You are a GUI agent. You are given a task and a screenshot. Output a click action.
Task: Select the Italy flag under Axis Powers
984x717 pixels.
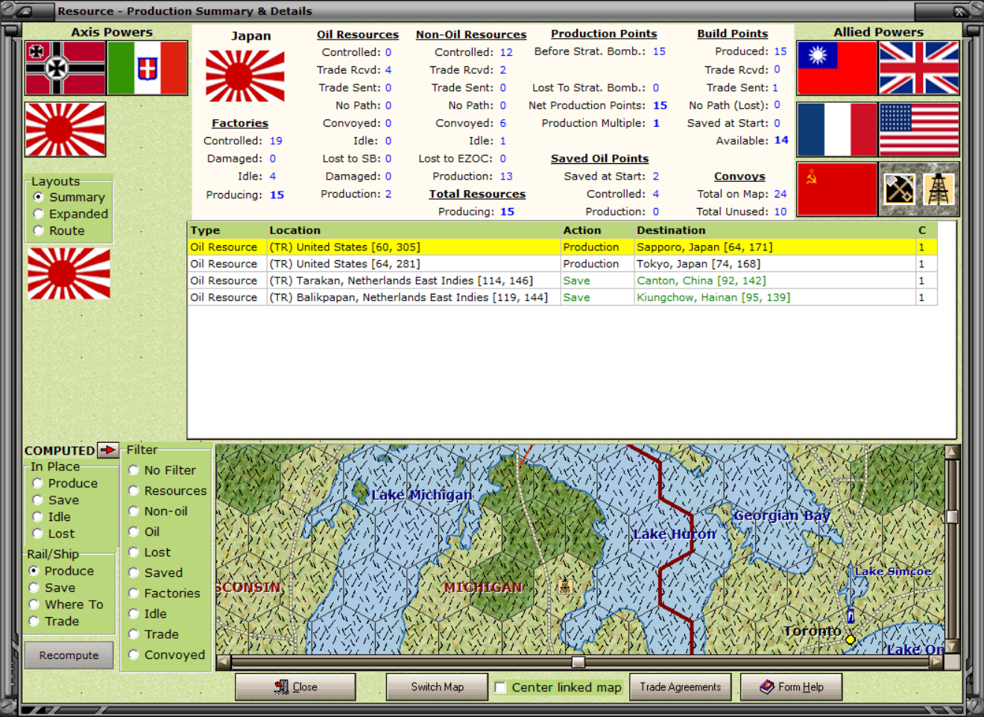(x=148, y=69)
